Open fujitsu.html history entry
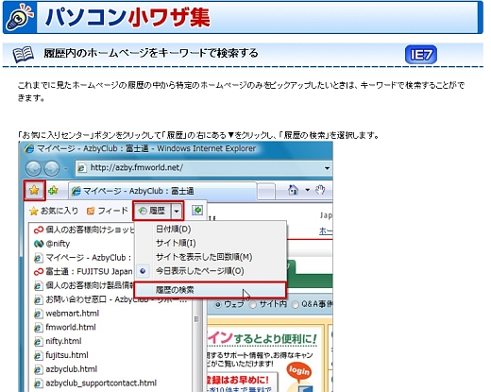 point(61,355)
